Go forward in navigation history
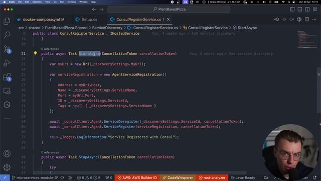Viewport: 321px width, 181px height. point(102,10)
